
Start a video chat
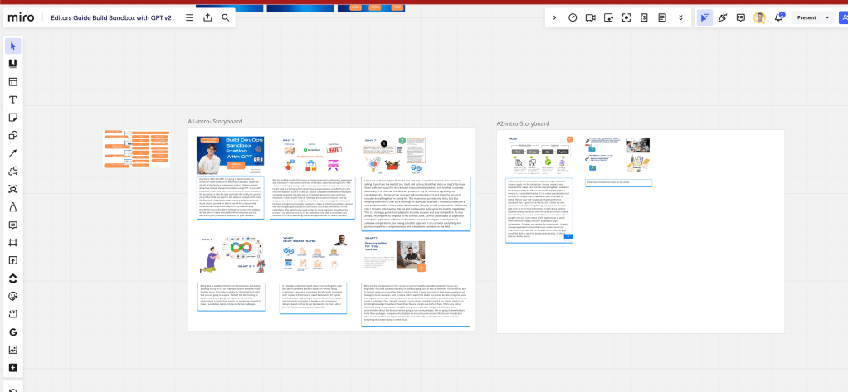(x=590, y=18)
